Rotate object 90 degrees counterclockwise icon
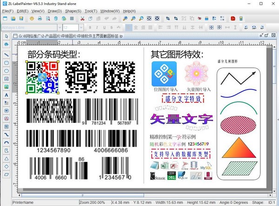Viewport: 279px width, 206px height. 246,27
